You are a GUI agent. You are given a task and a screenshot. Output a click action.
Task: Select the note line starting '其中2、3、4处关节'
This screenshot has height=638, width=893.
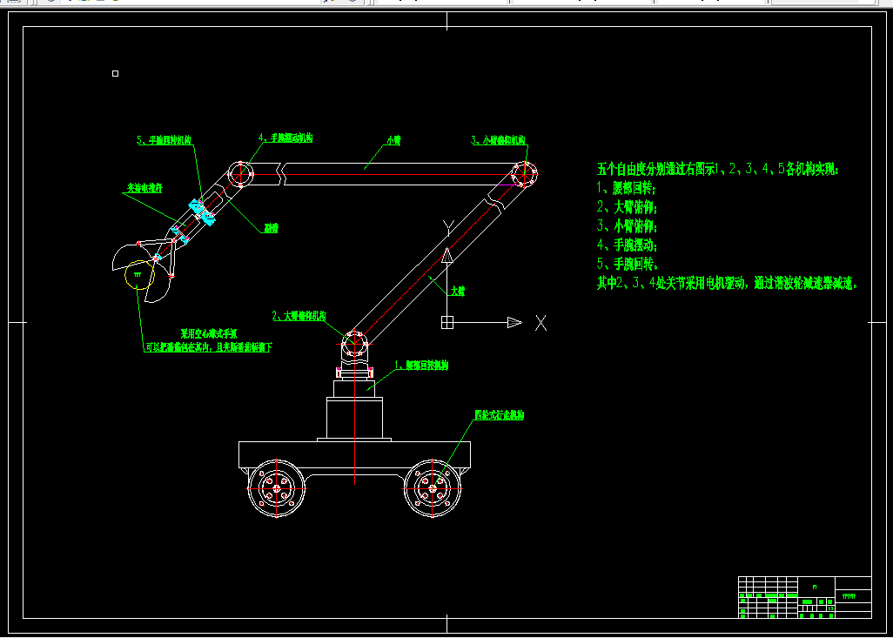tap(727, 284)
